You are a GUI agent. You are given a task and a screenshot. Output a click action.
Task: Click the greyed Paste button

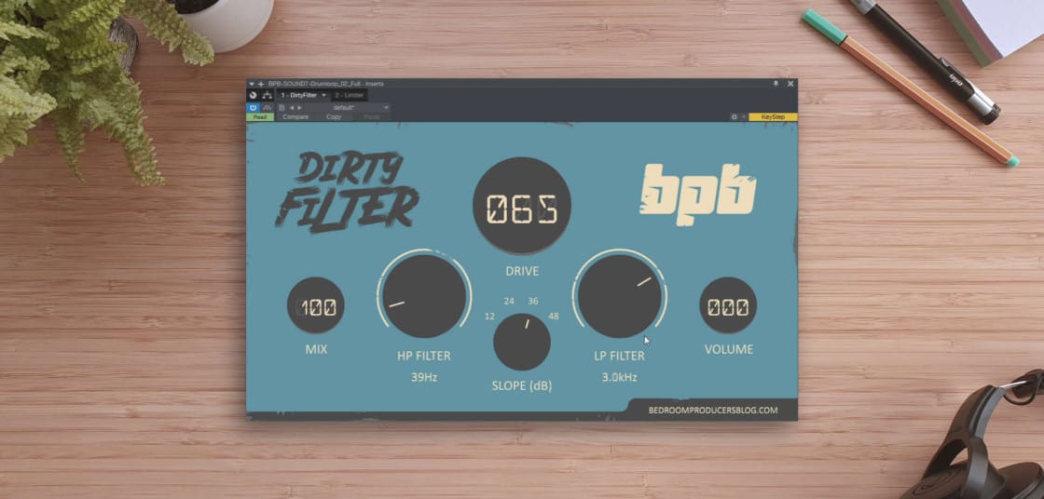372,117
